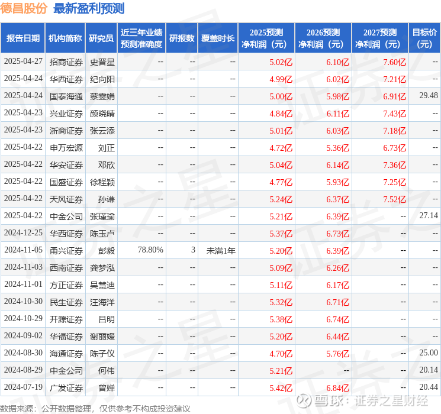Click the 数据来源 footer note
The width and height of the screenshot is (441, 414).
point(95,408)
